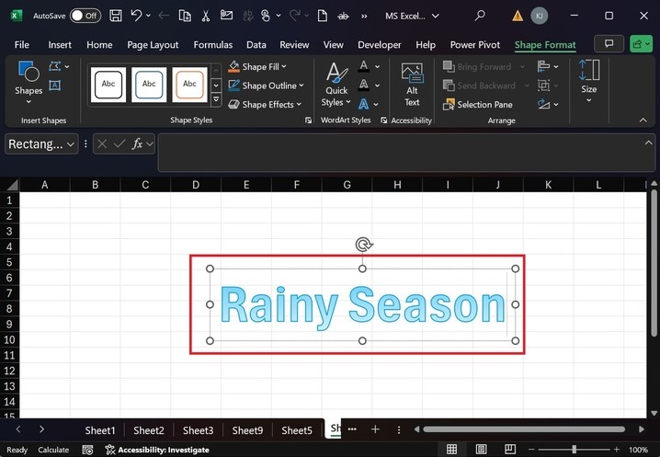660x457 pixels.
Task: Open the Shape Effects dropdown
Action: click(x=265, y=105)
